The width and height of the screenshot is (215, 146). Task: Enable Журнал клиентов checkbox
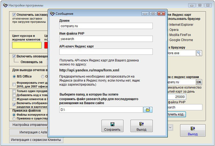pyautogui.click(x=14, y=99)
